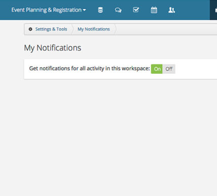
Task: Click the empty area of the breadcrumb bar
Action: 167,29
